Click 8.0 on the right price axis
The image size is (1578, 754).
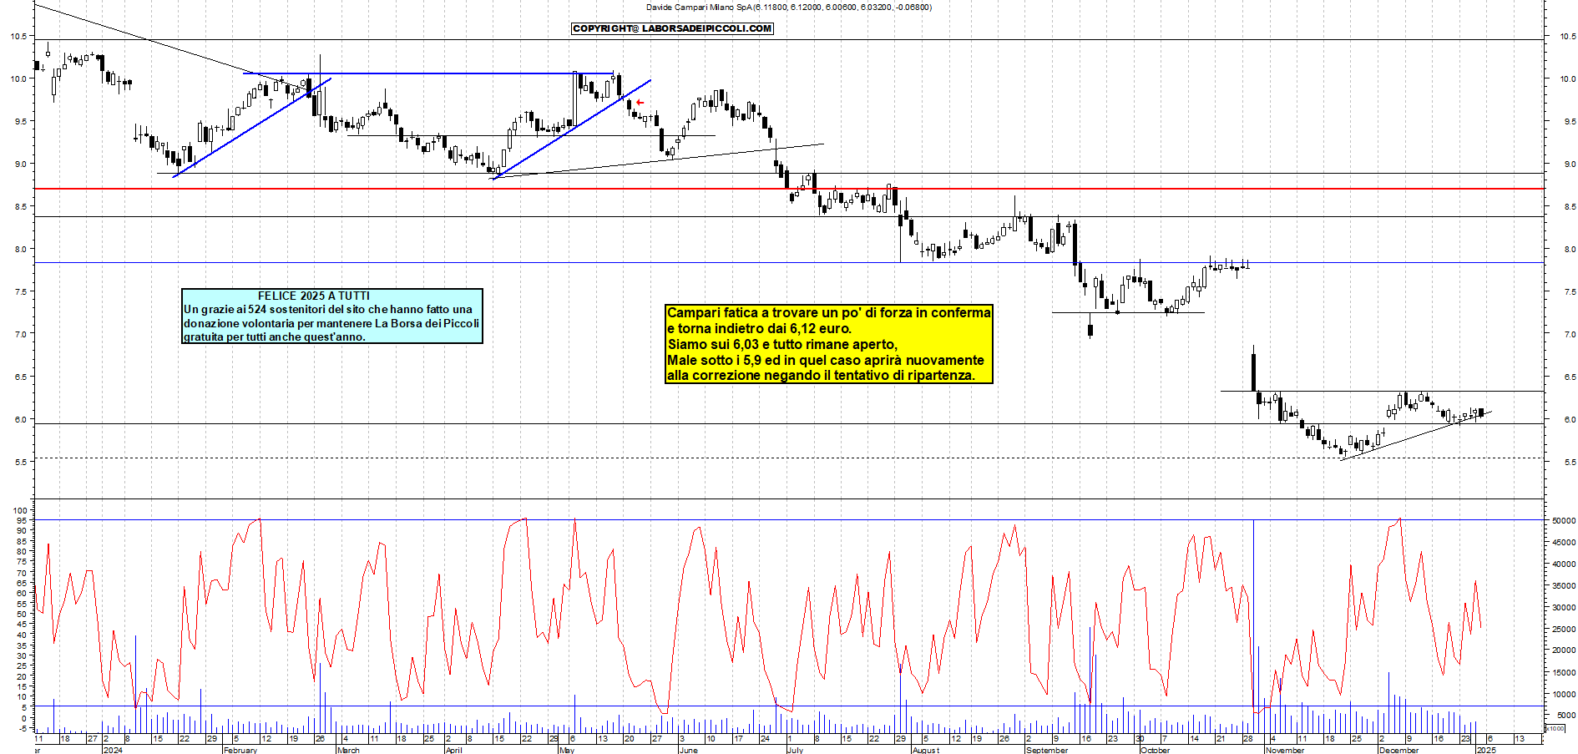point(1570,250)
